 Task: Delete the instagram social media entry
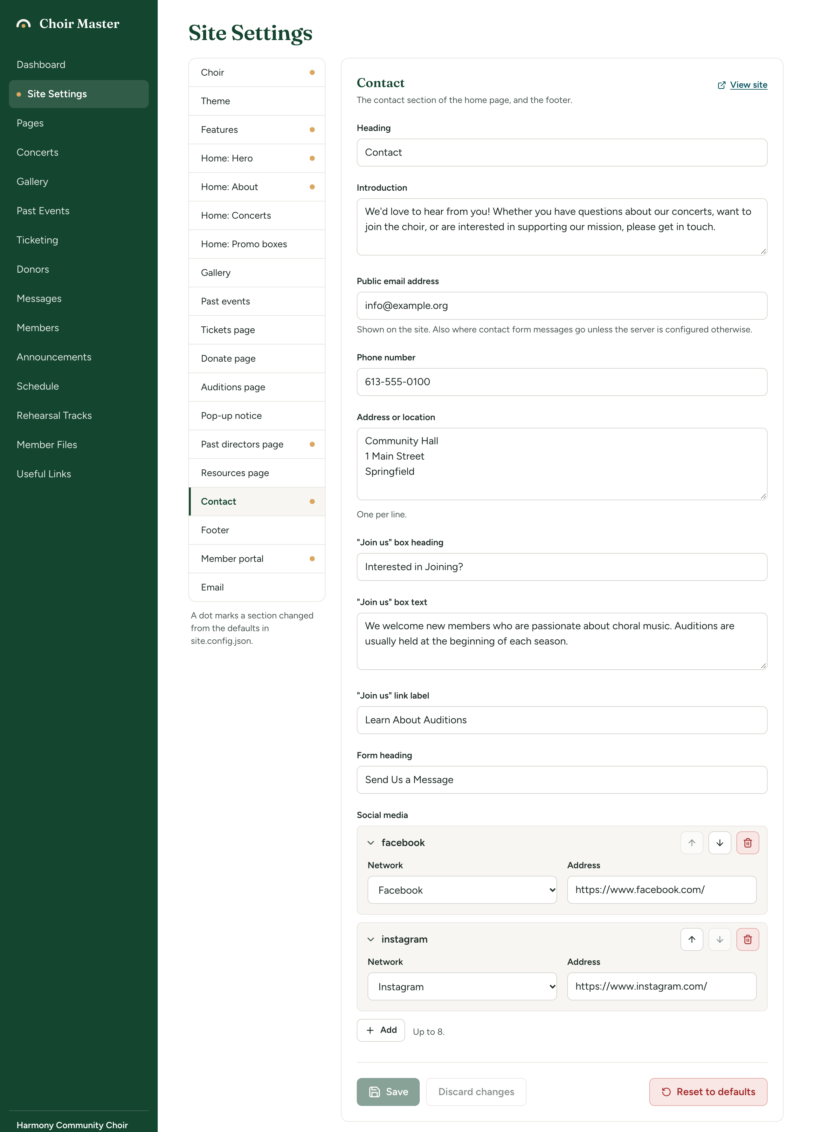point(748,939)
